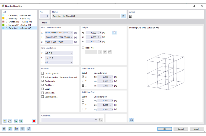Open the Z0 origin arrow menu
Screen dimensions: 206x136
coord(101,41)
